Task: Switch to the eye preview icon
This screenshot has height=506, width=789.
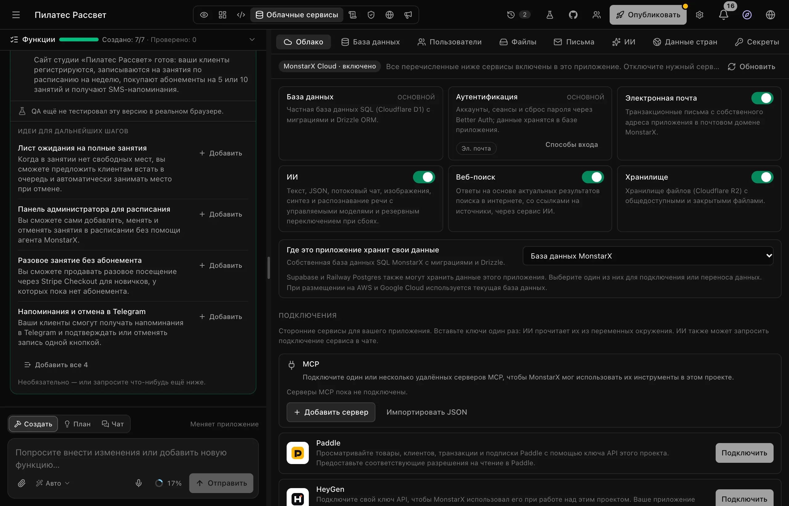Action: coord(204,15)
